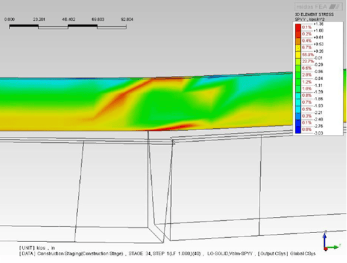Select the cyan legend swatch beside 0.5%

pos(298,109)
